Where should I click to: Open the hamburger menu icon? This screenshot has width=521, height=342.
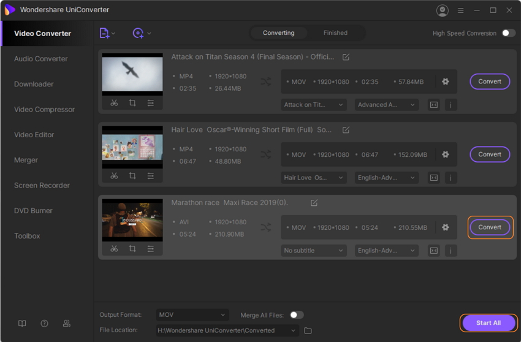click(x=460, y=10)
